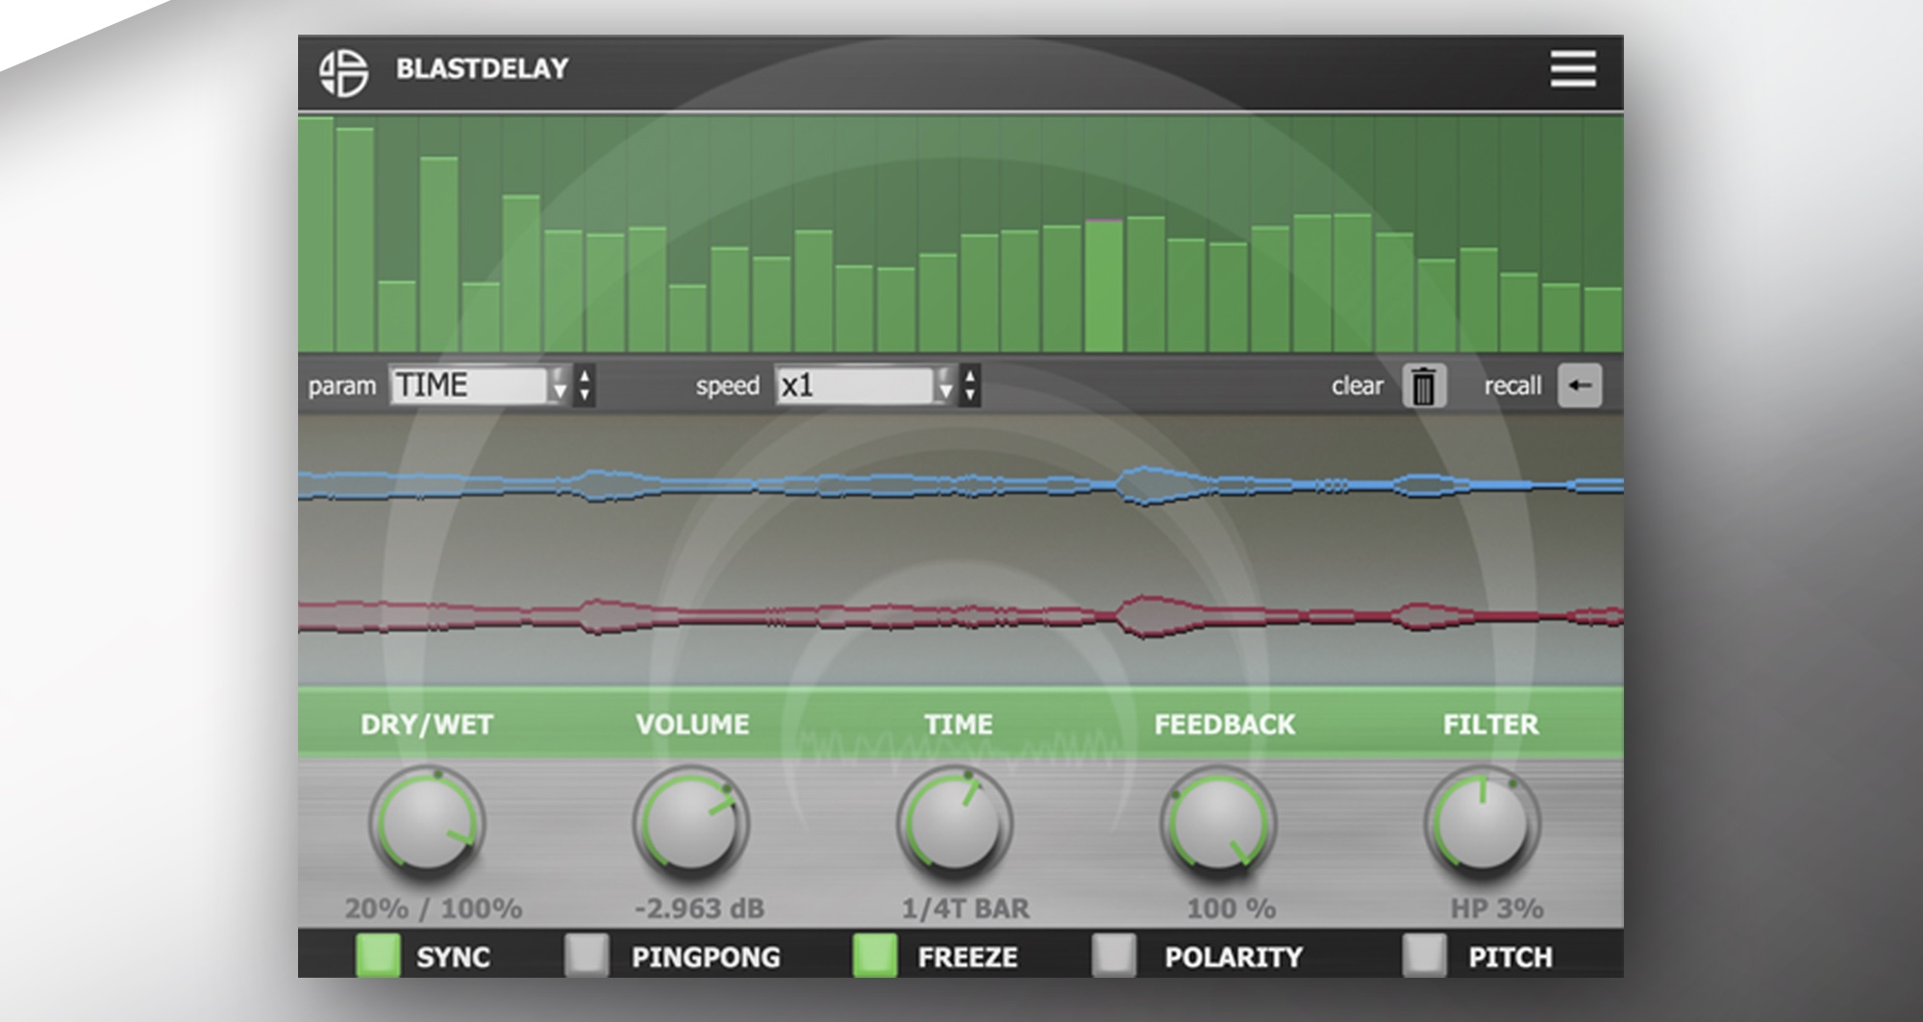Click the Volume knob
The image size is (1923, 1022).
point(690,824)
